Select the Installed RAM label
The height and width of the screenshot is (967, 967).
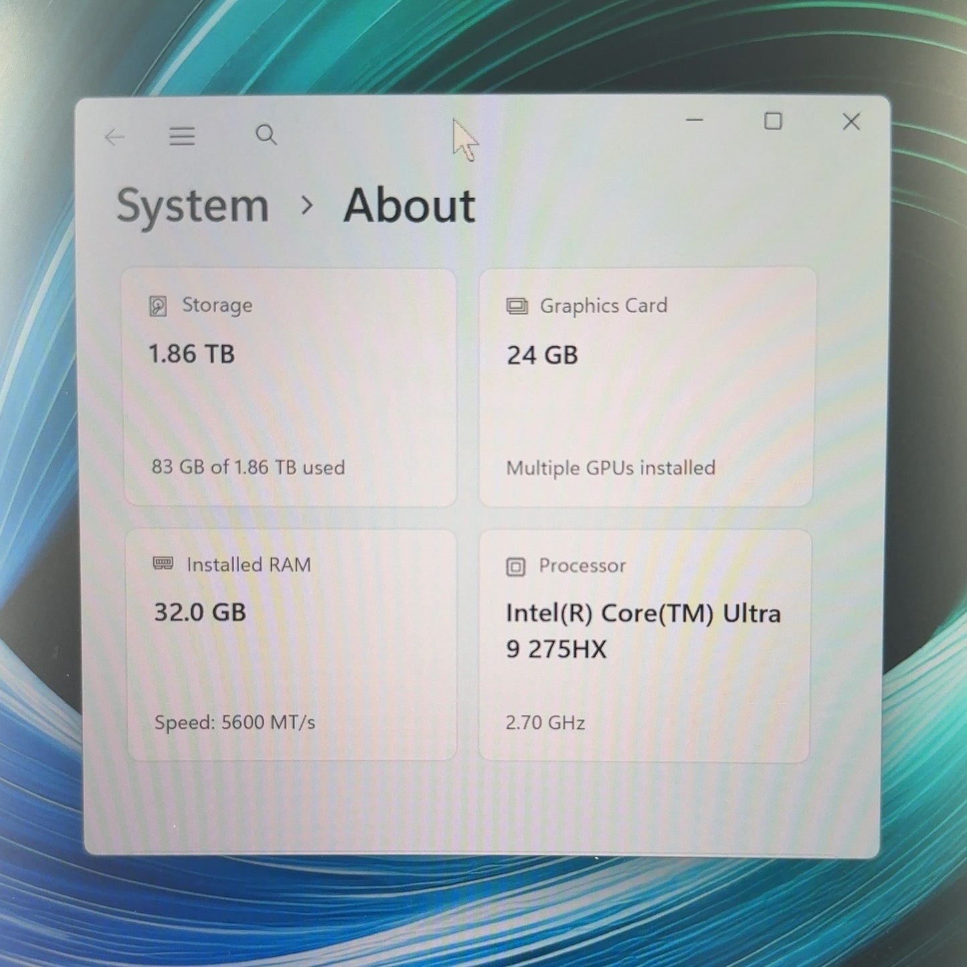click(x=249, y=565)
